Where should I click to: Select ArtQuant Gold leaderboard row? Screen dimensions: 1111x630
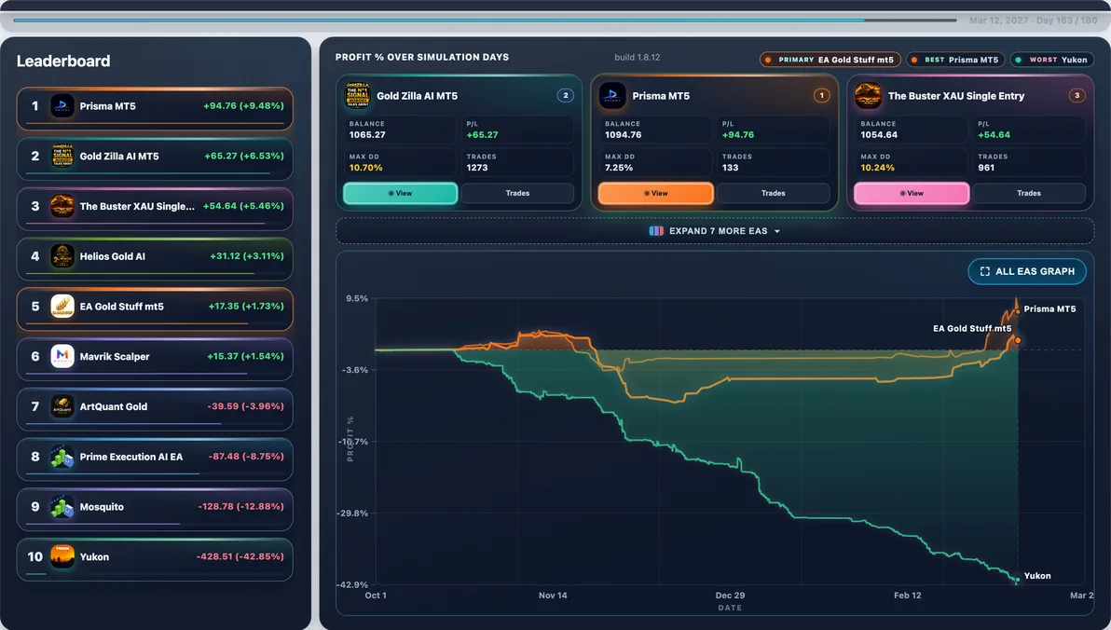click(x=155, y=409)
